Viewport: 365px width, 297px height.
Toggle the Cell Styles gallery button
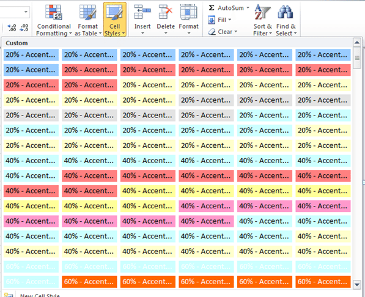point(115,20)
